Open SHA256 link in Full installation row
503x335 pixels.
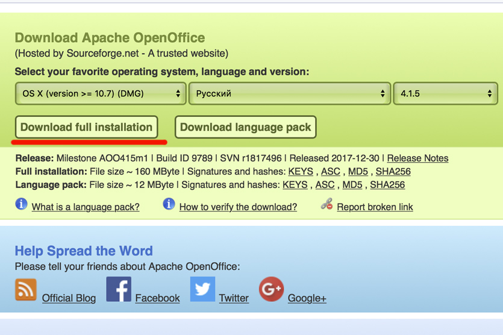click(393, 172)
